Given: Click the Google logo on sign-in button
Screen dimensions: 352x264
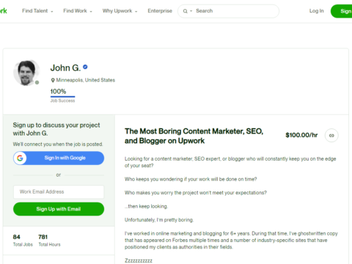Looking at the screenshot, I should pyautogui.click(x=20, y=158).
